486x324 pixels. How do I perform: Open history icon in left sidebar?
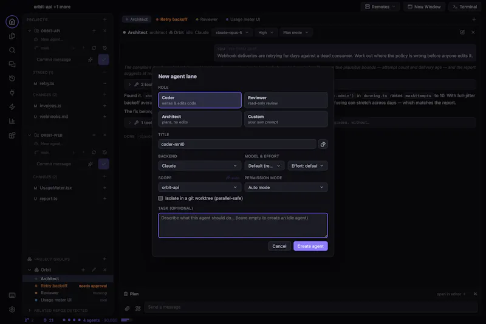click(12, 78)
